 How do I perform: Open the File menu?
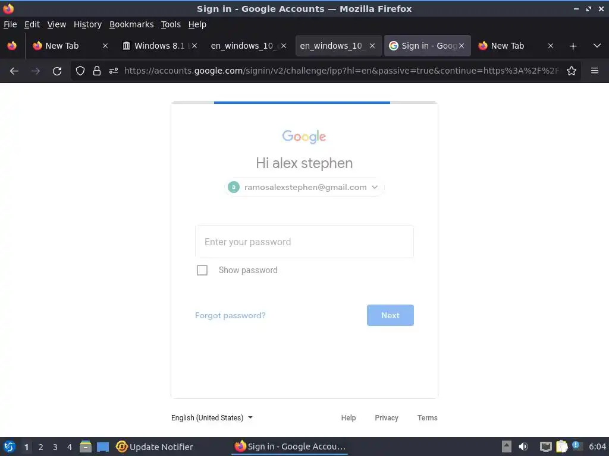pyautogui.click(x=10, y=24)
